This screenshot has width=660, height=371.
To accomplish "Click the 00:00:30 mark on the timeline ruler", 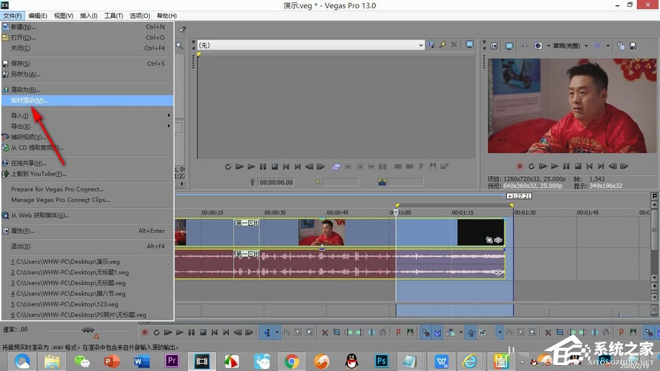I will [x=275, y=213].
